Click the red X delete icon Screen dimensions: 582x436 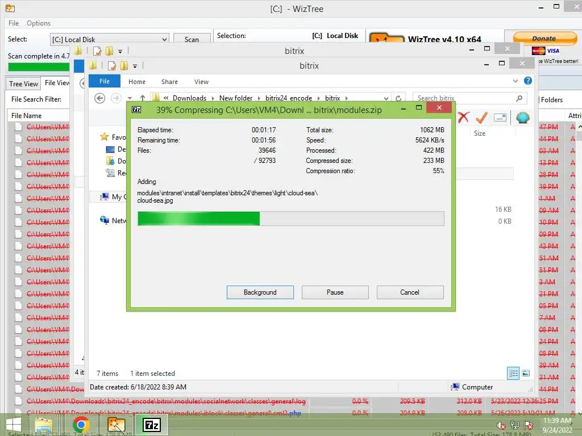click(463, 118)
